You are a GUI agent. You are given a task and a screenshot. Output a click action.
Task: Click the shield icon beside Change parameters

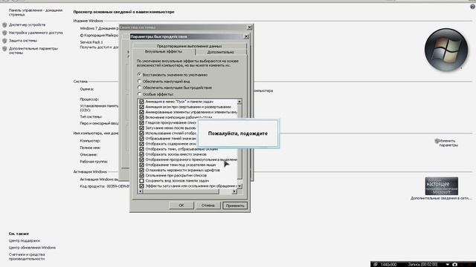pos(437,141)
